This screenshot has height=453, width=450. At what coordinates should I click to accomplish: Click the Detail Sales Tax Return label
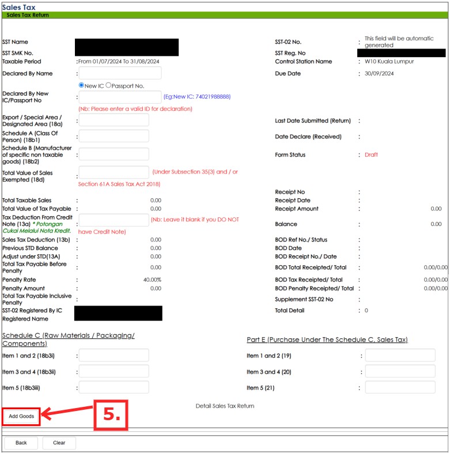pyautogui.click(x=225, y=406)
